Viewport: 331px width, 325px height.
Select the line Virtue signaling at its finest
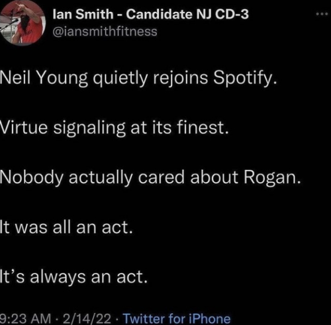(115, 128)
